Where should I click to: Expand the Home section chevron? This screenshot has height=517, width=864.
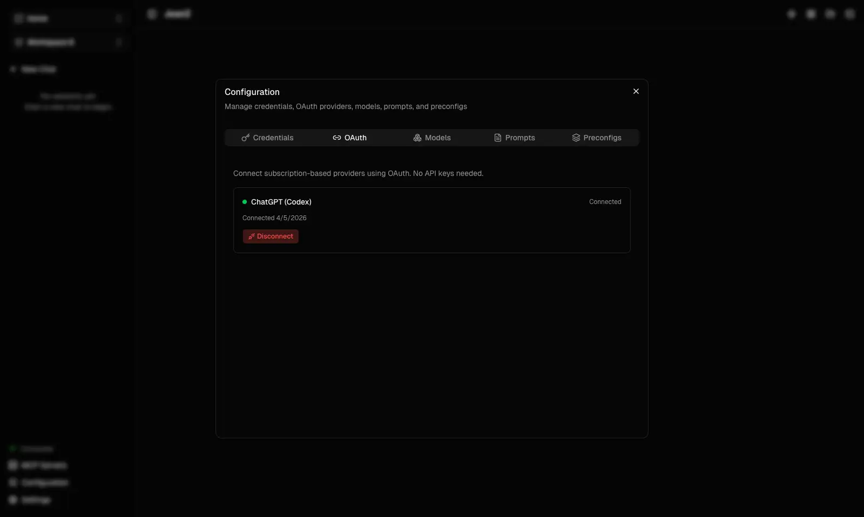coord(119,18)
